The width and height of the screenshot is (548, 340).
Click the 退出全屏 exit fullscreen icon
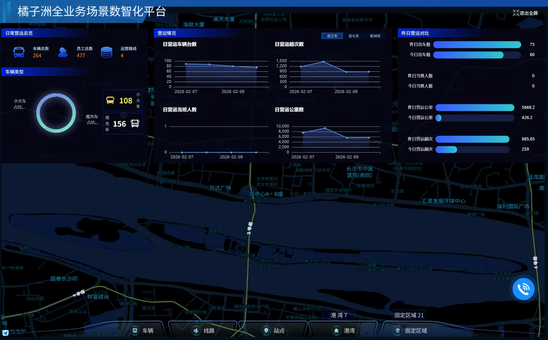515,13
